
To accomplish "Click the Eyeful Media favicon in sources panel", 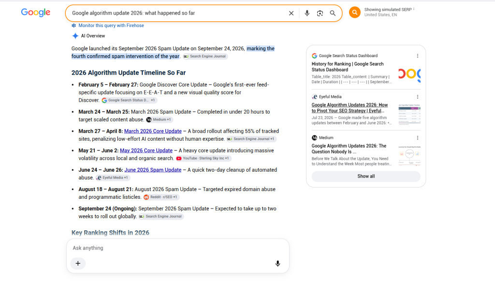I will pyautogui.click(x=314, y=97).
